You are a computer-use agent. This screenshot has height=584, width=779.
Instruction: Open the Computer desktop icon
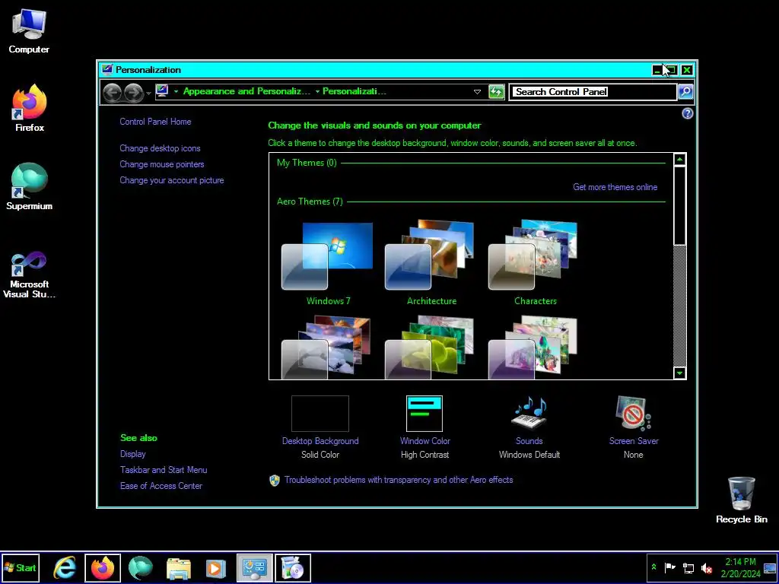[29, 31]
